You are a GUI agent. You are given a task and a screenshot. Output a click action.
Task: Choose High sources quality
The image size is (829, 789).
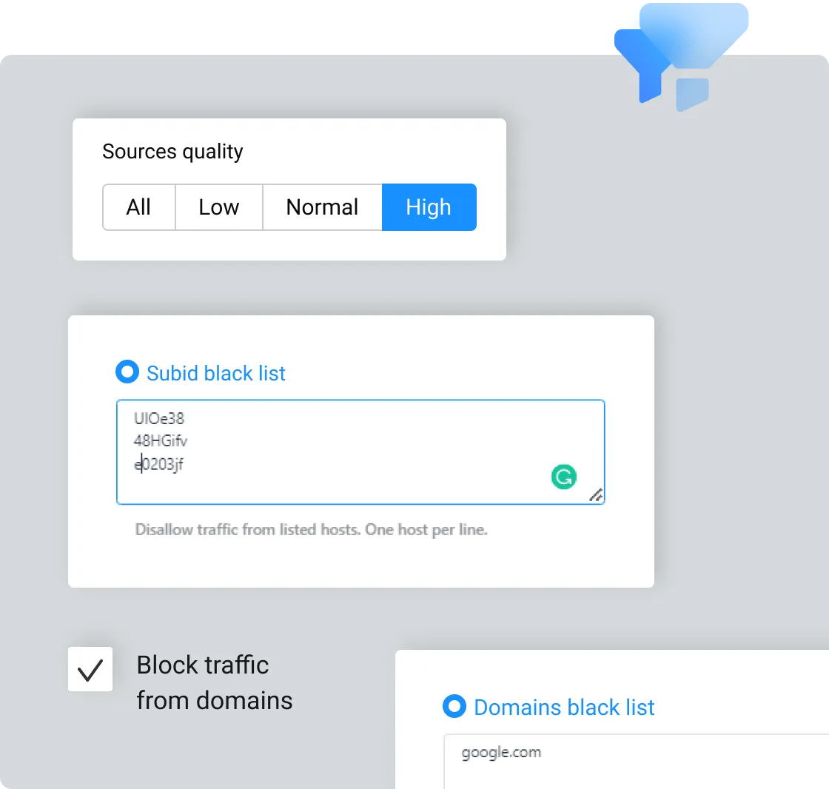coord(429,207)
